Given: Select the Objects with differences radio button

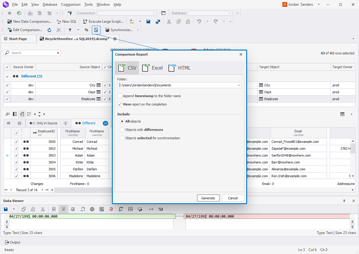Looking at the screenshot, I should tap(122, 130).
